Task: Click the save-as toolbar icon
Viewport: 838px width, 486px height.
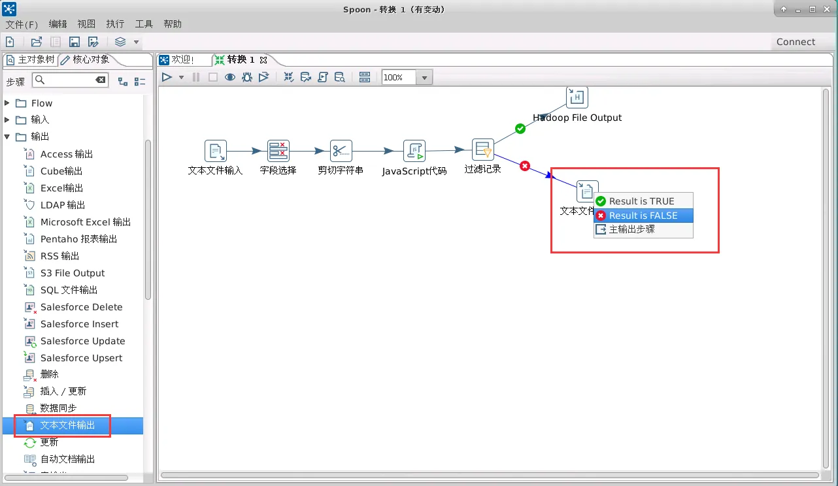Action: pyautogui.click(x=93, y=42)
